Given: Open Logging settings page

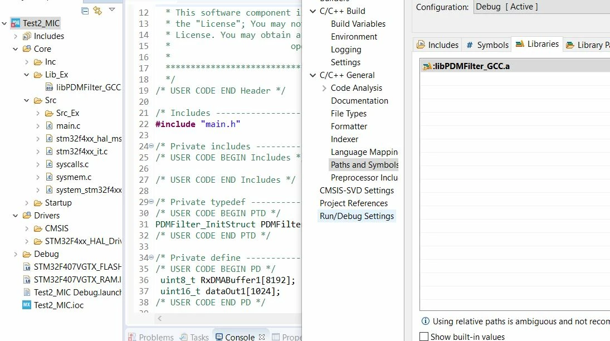Looking at the screenshot, I should pos(346,50).
